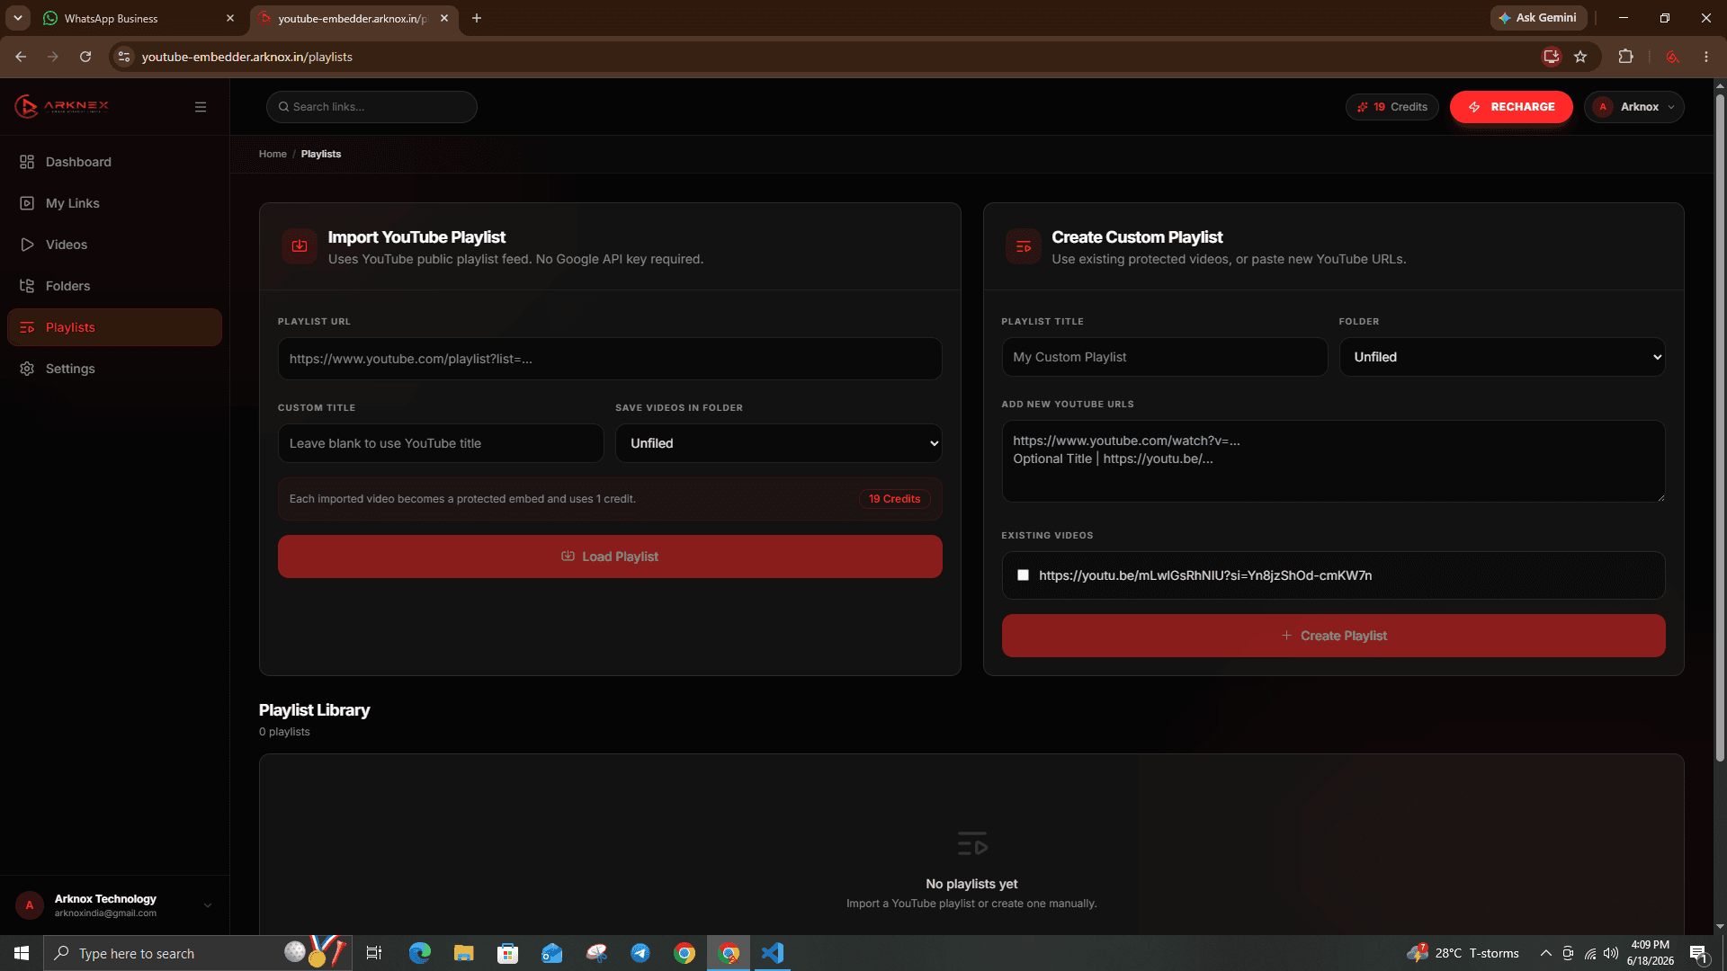Expand the Arknox account dropdown in header
Viewport: 1727px width, 971px height.
(x=1633, y=107)
